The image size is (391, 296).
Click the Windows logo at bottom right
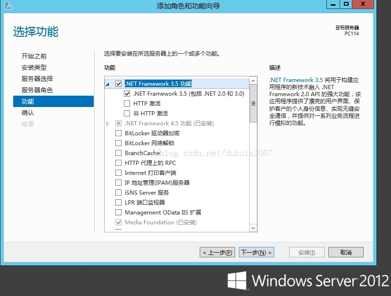click(237, 280)
